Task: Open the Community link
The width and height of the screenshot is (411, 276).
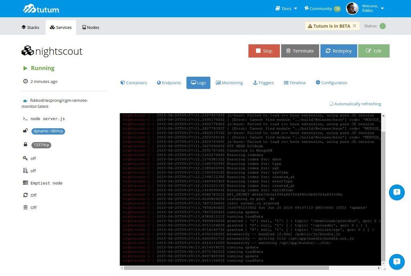Action: (x=318, y=8)
